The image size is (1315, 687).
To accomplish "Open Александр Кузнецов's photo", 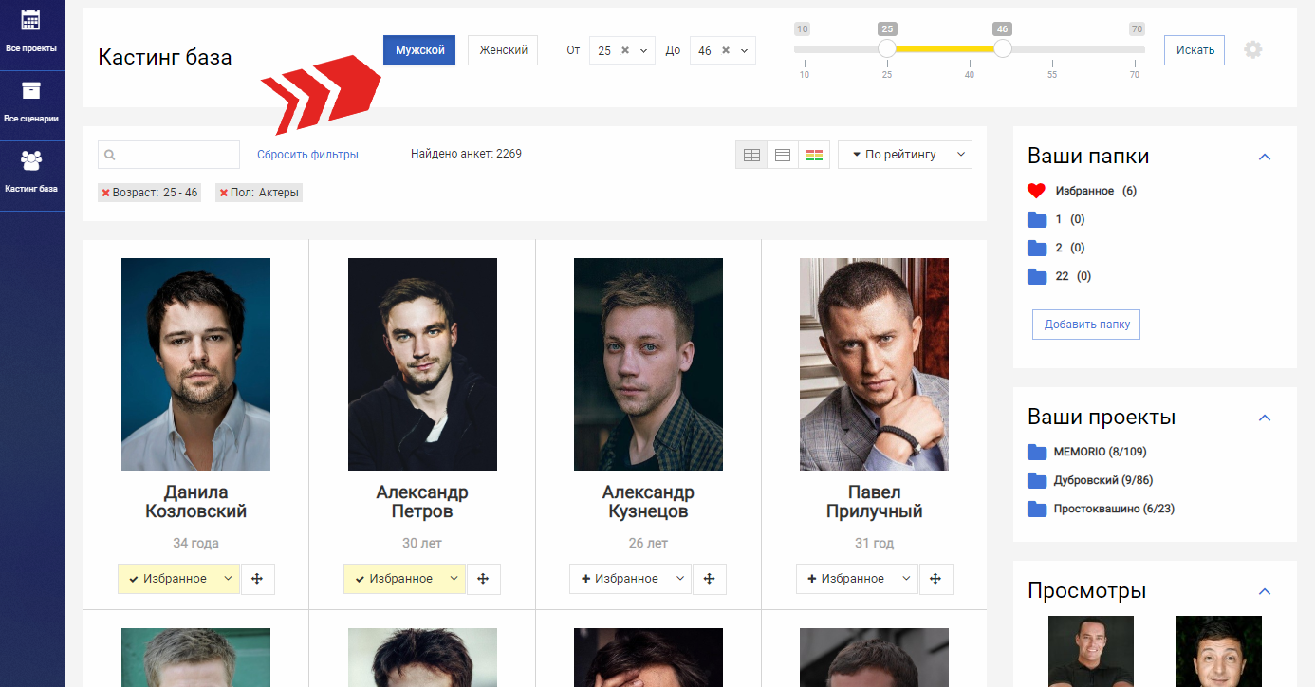I will coord(648,364).
